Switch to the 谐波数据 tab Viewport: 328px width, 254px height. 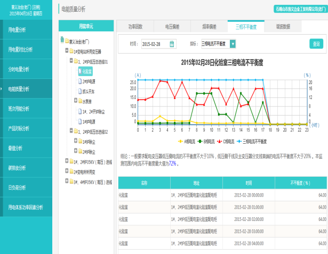[x=283, y=26]
